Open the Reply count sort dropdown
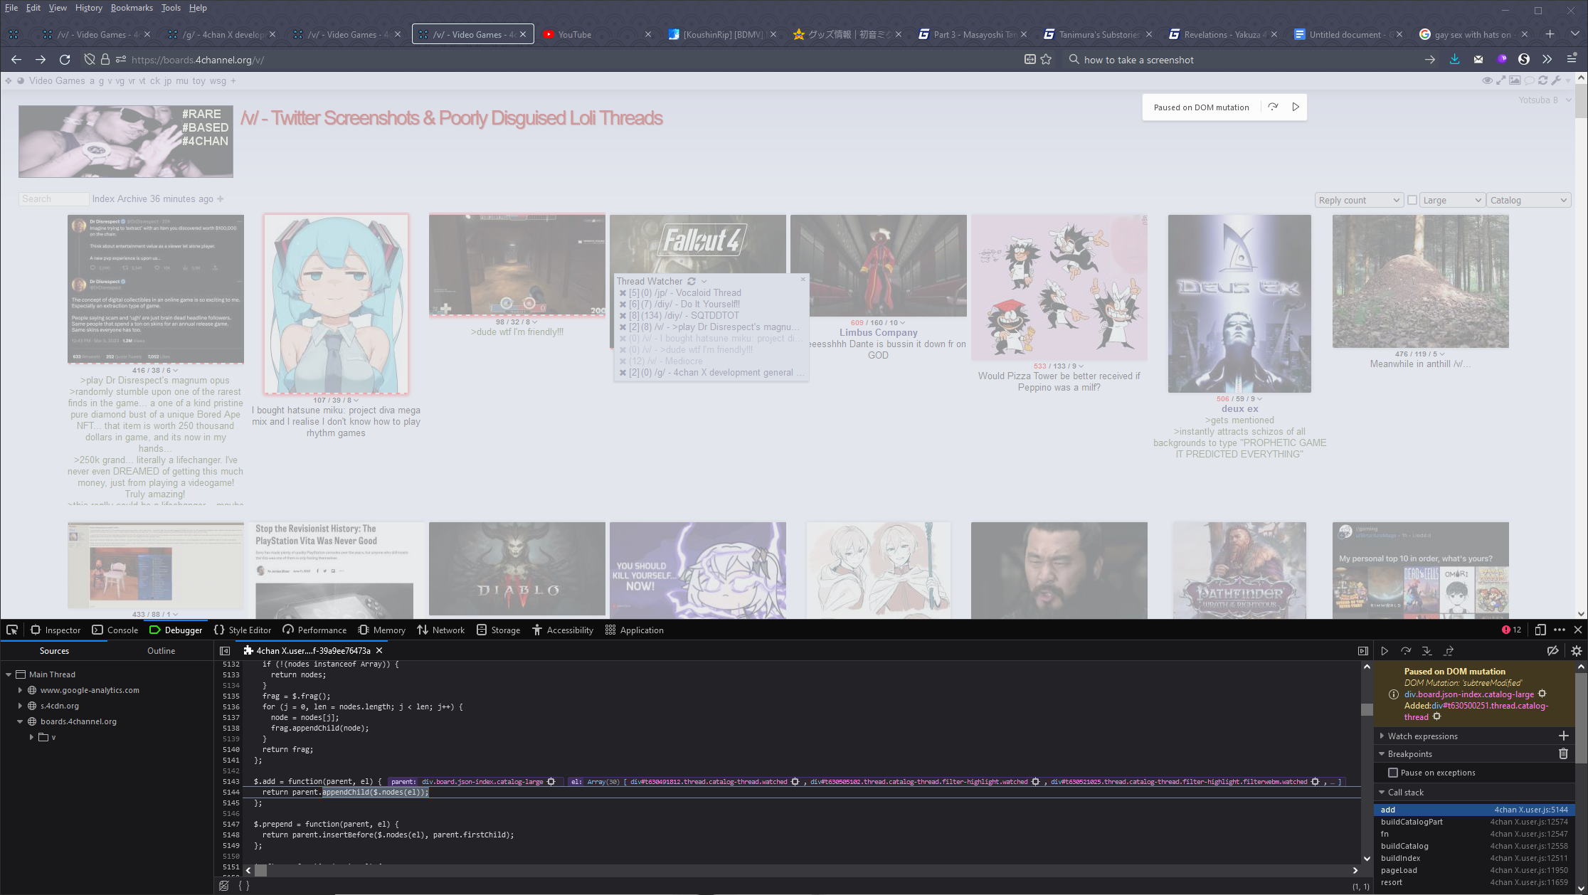1588x895 pixels. point(1358,200)
